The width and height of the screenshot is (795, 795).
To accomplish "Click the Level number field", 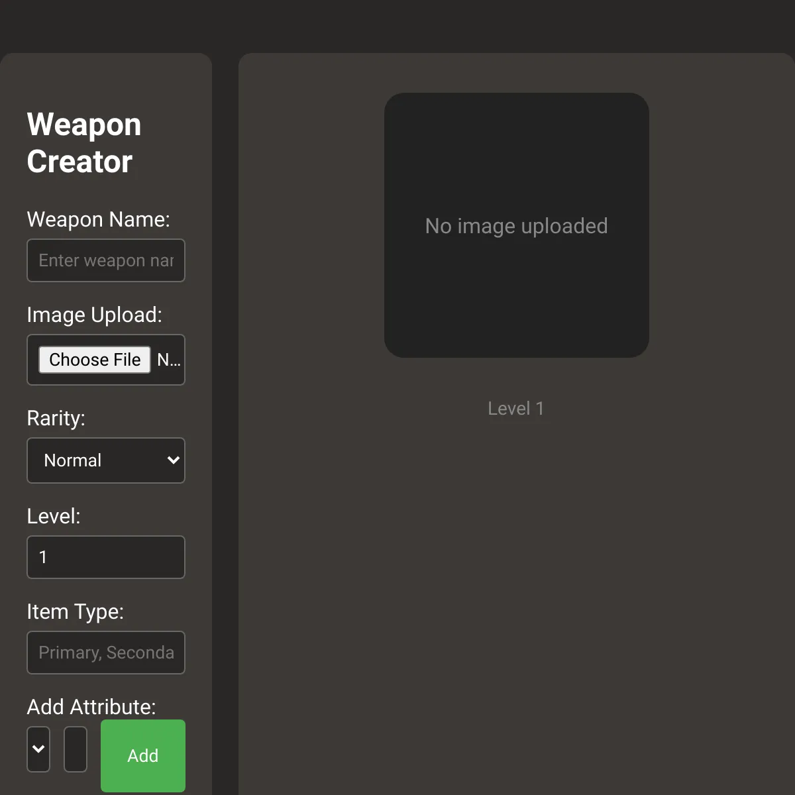I will (106, 557).
